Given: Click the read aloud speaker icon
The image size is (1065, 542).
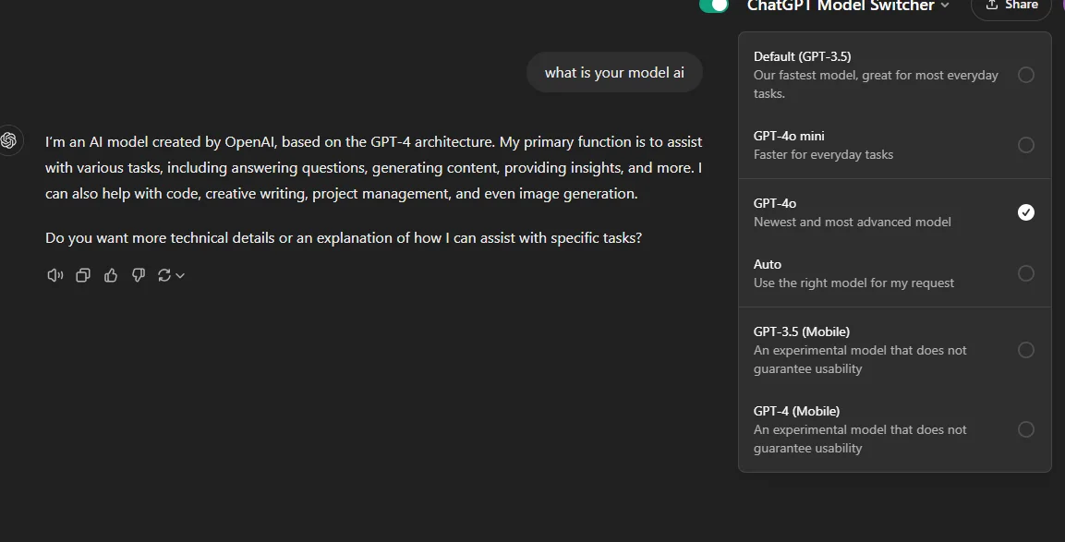Looking at the screenshot, I should click(x=55, y=275).
